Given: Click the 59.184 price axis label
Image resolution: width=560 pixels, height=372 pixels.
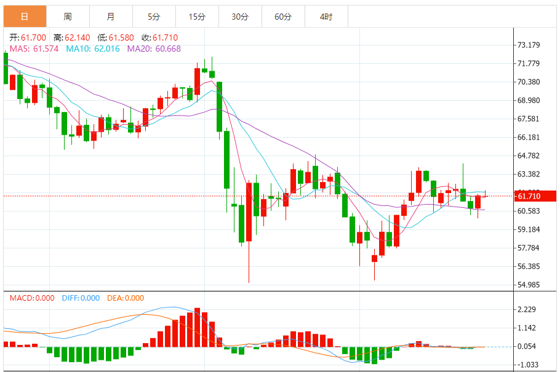Looking at the screenshot, I should point(529,229).
